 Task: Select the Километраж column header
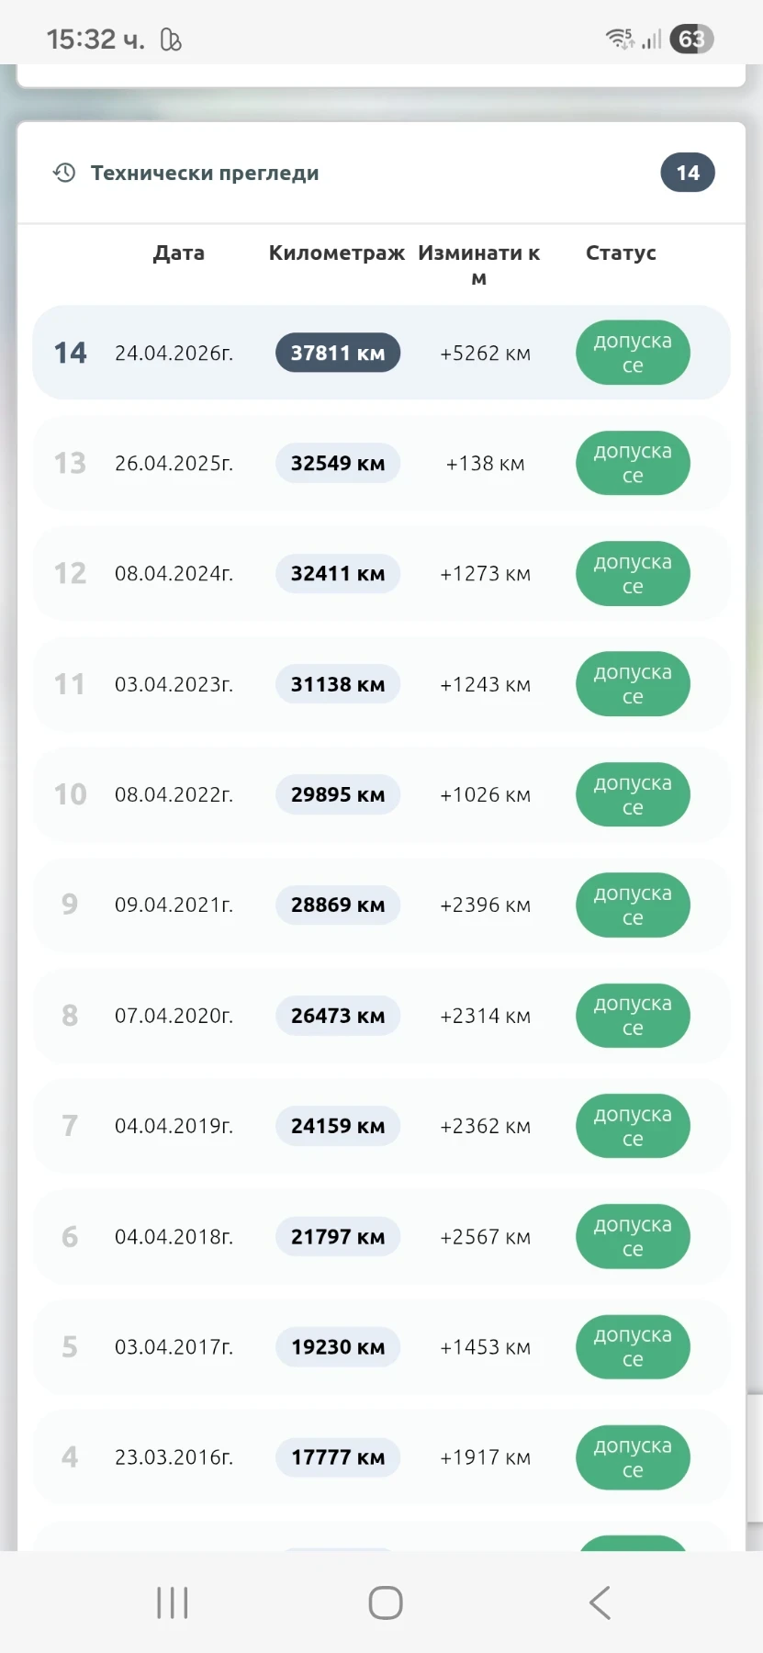tap(336, 253)
